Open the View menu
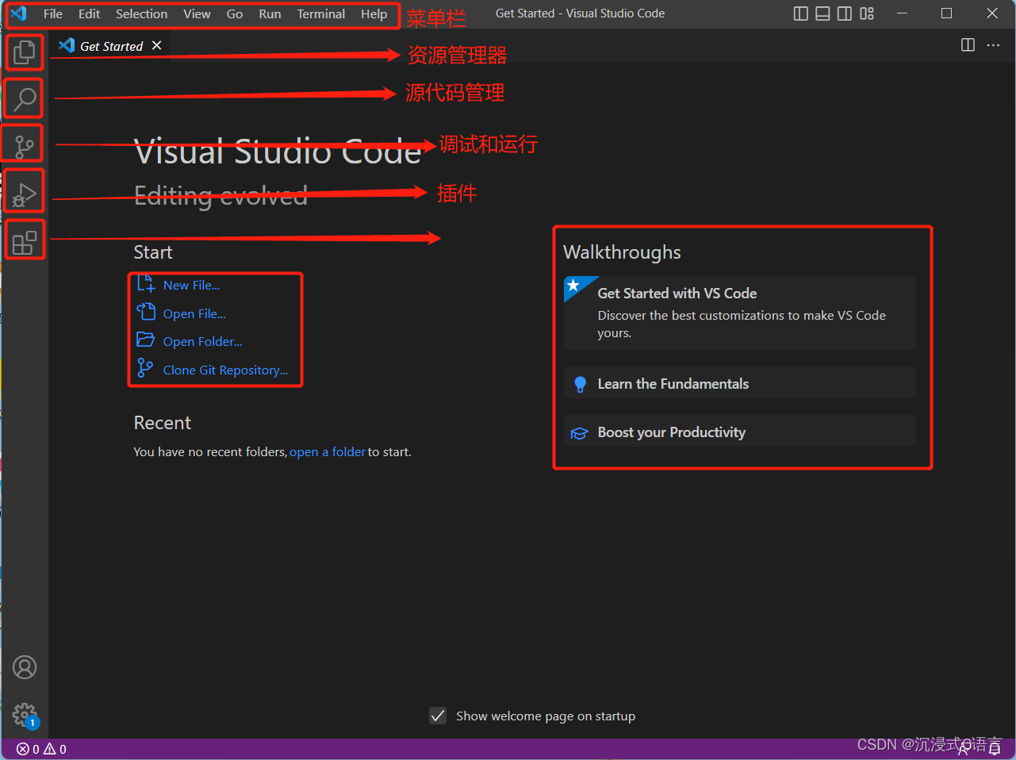Screen dimensions: 1016x760 click(197, 13)
